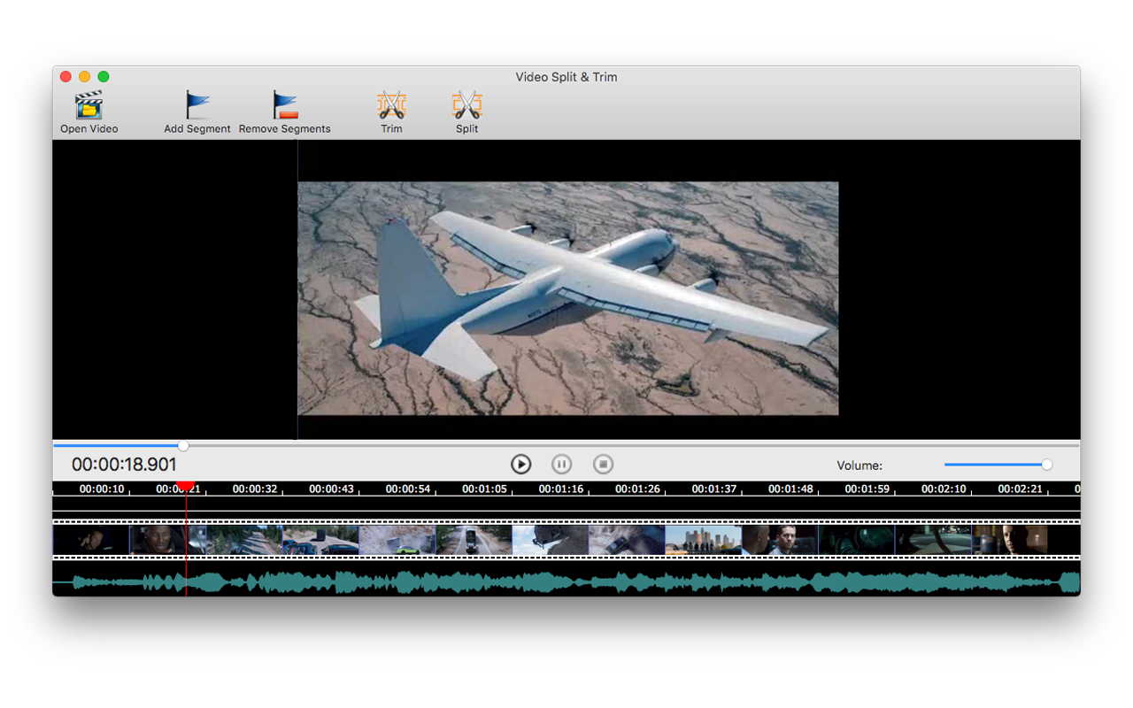
Task: Click the 00:02:21 mark on the ruler
Action: tap(1021, 489)
